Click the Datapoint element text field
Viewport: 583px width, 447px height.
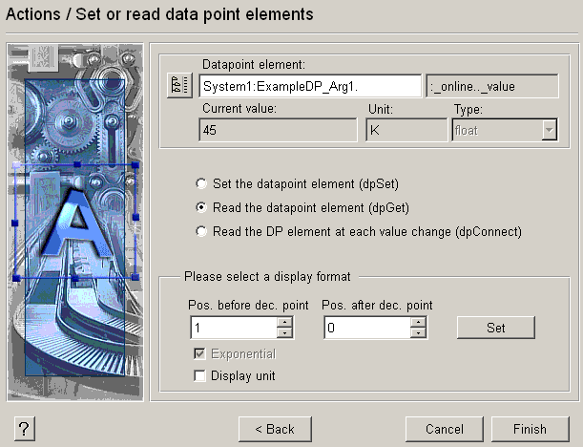tap(310, 86)
